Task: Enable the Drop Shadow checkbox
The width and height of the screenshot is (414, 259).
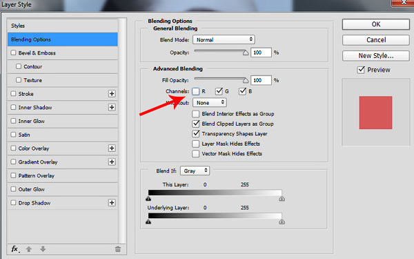Action: tap(13, 202)
